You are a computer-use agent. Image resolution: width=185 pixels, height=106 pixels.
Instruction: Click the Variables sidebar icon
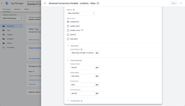4,39
